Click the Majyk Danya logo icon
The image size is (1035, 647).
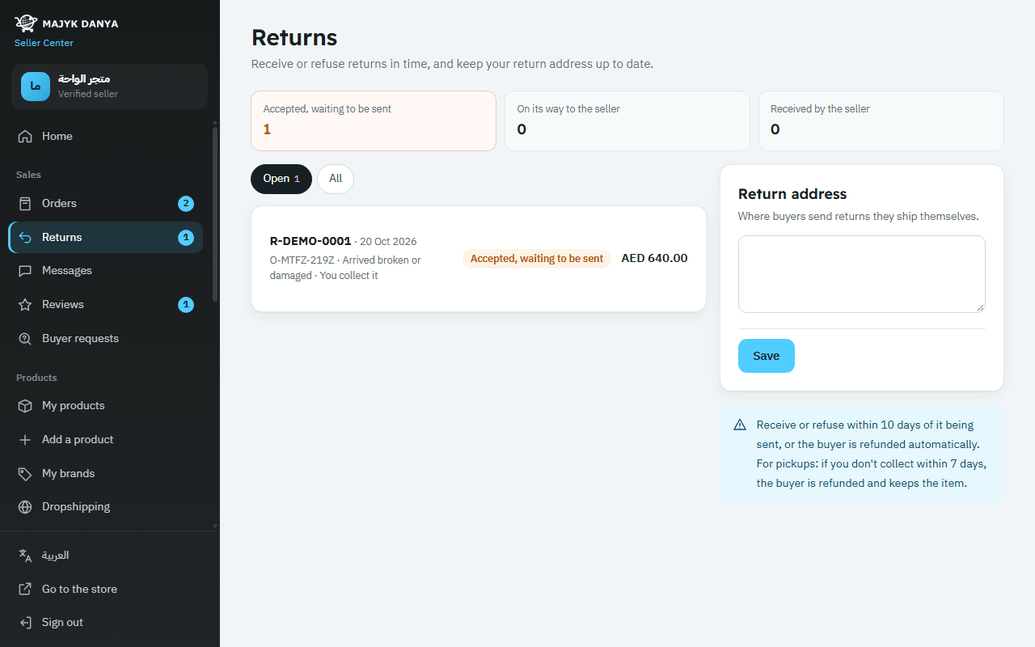pos(26,23)
